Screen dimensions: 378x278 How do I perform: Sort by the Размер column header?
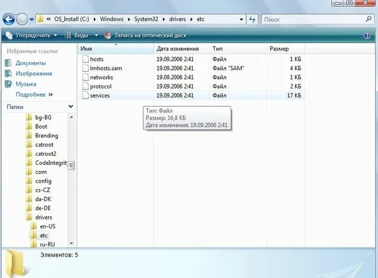coord(286,48)
